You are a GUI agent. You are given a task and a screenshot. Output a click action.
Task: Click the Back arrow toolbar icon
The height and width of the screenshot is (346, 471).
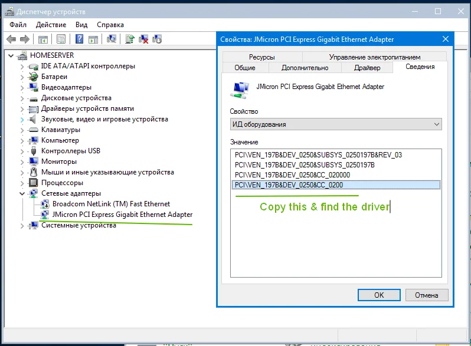coord(11,39)
